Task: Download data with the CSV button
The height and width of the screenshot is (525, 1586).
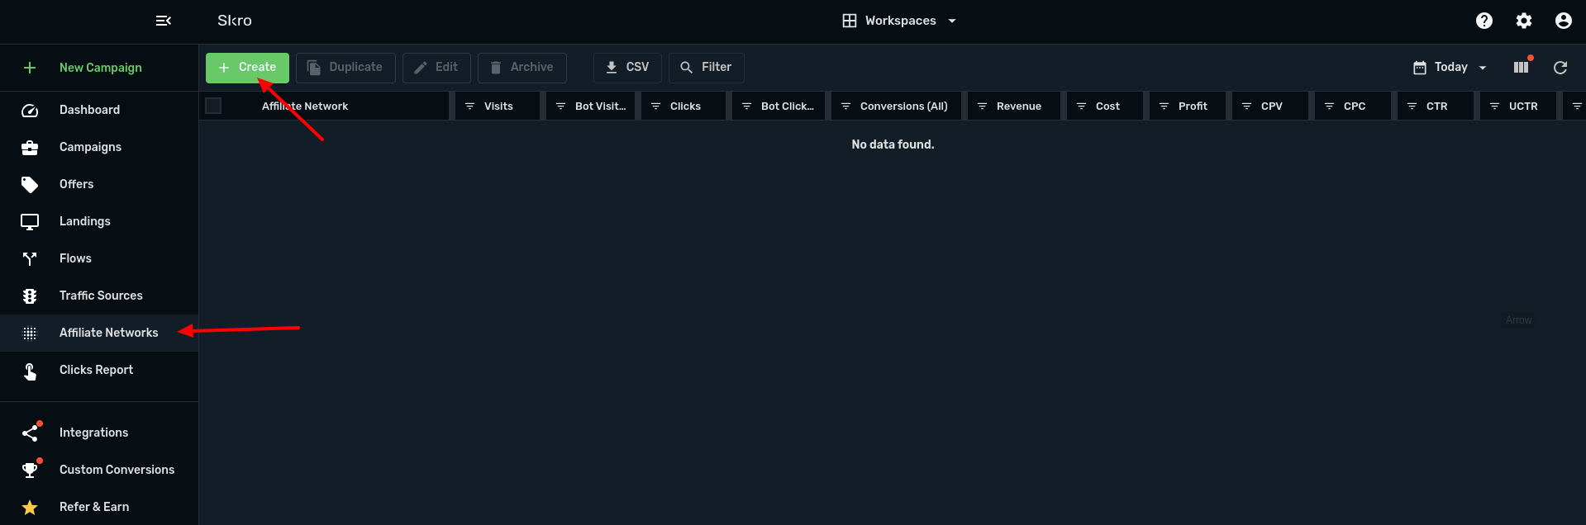Action: [627, 68]
